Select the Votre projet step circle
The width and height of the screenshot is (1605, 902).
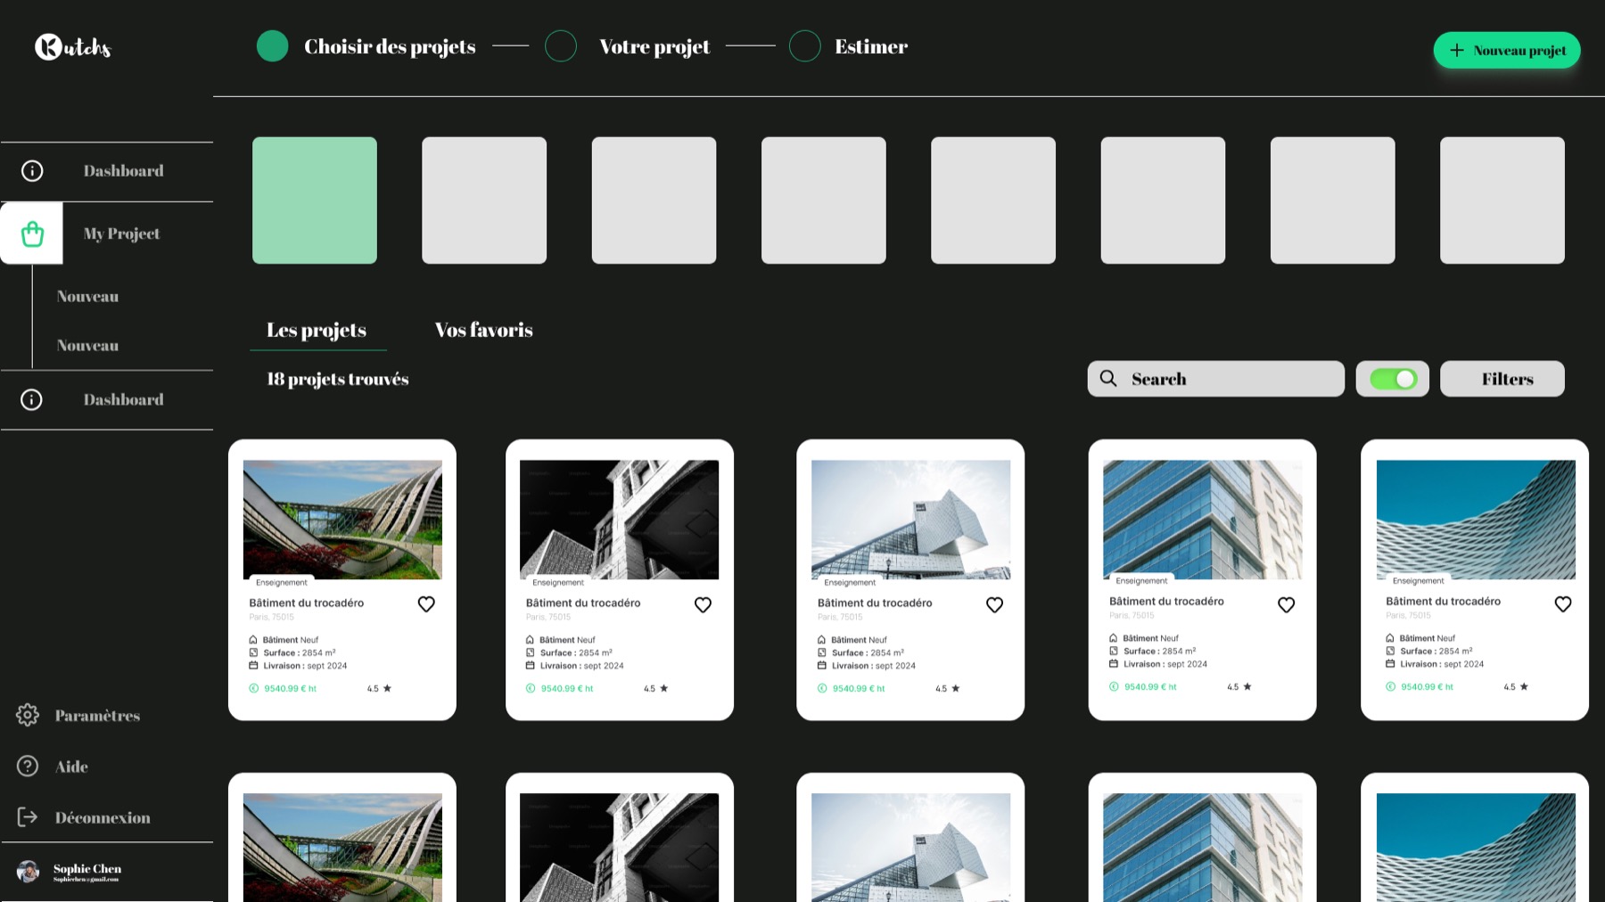[x=561, y=45]
